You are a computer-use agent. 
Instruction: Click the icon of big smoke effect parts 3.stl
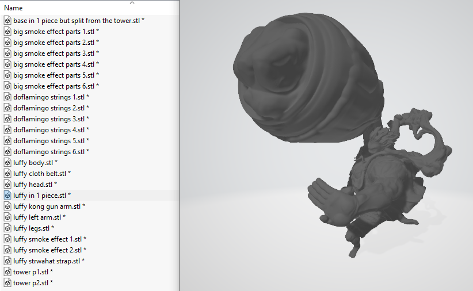click(x=7, y=53)
